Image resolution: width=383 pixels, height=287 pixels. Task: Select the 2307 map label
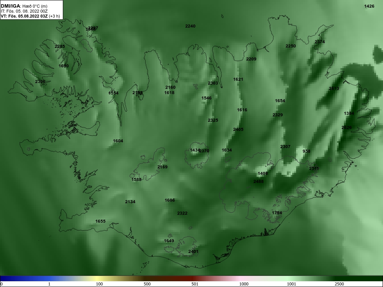click(285, 147)
